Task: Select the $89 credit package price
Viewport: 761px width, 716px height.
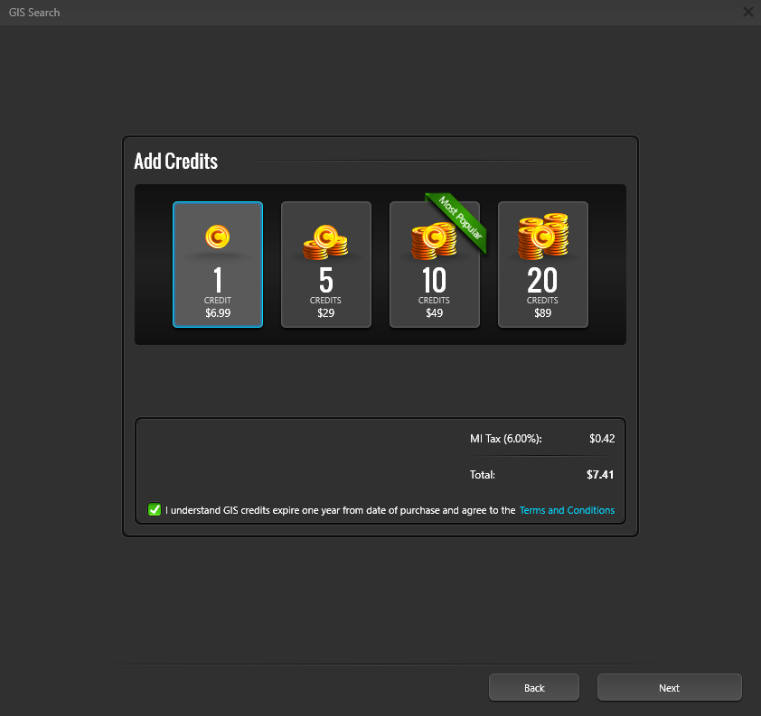Action: pos(542,313)
